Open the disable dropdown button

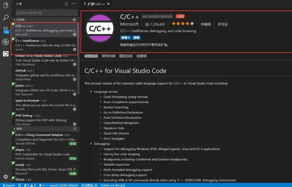(x=125, y=38)
